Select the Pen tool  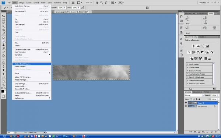(3, 67)
